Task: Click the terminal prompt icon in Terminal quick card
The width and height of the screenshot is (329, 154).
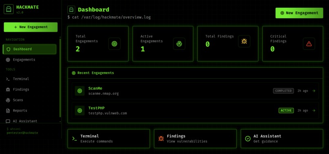Action: point(74,139)
